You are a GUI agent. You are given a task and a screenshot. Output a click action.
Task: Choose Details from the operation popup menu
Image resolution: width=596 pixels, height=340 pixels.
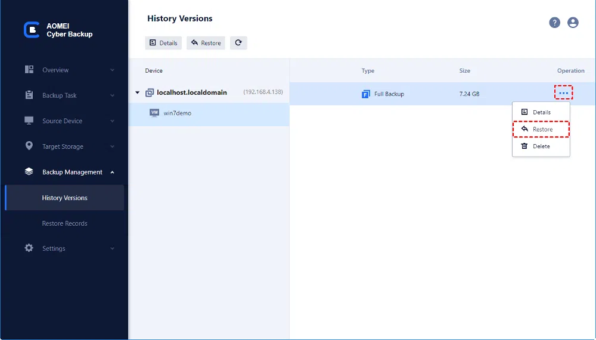coord(541,112)
